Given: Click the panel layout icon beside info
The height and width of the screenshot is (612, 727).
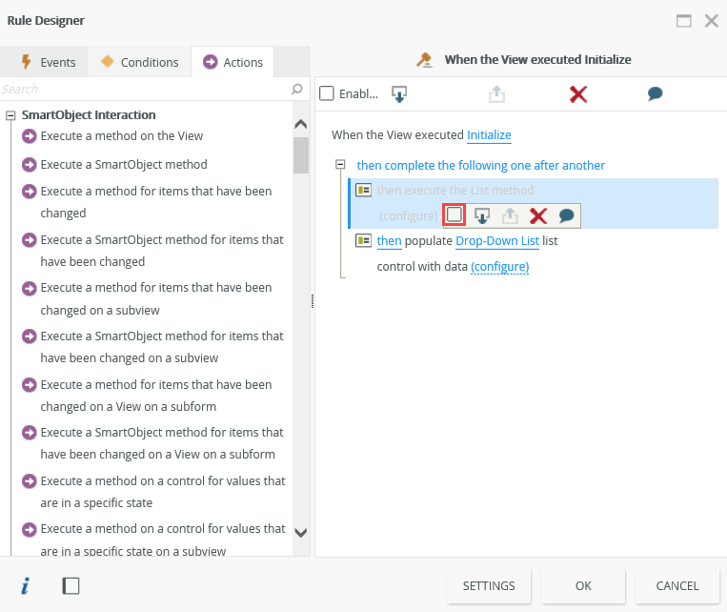Looking at the screenshot, I should tap(71, 586).
